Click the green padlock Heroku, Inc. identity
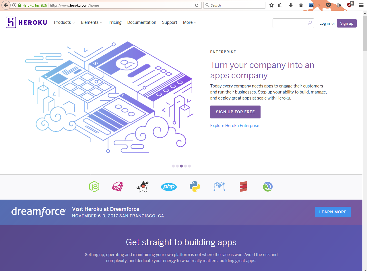Viewport: 367px width, 271px height. 32,5
